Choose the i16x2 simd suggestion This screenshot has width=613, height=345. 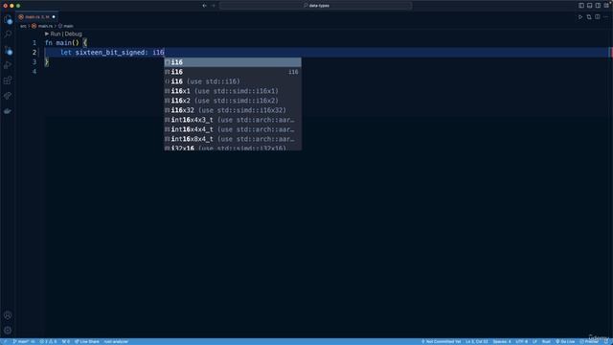pyautogui.click(x=233, y=101)
